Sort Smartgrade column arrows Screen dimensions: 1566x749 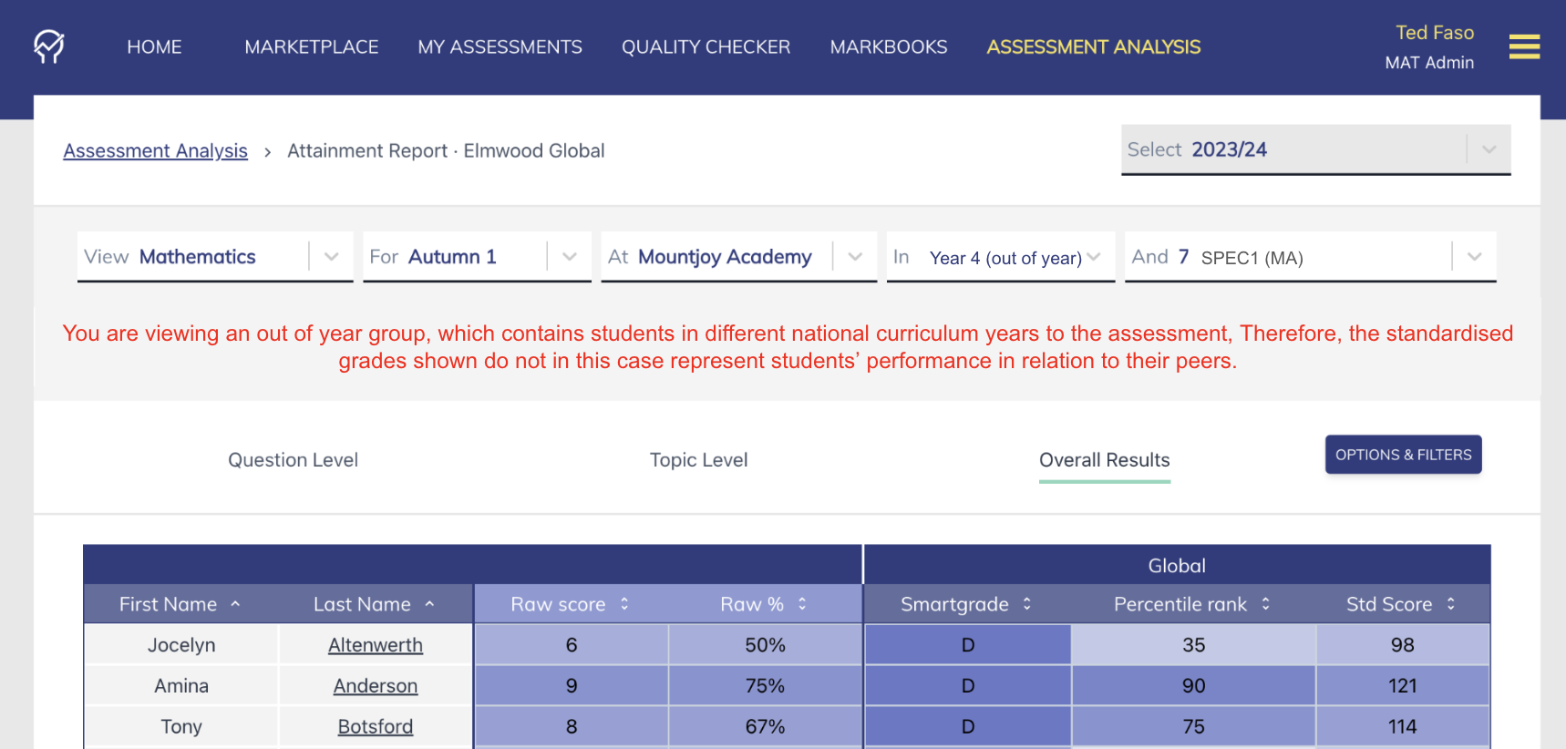pos(1027,604)
